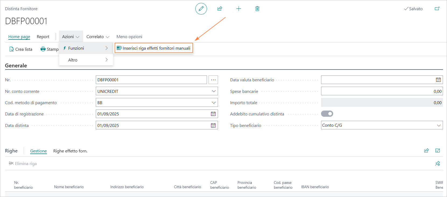This screenshot has width=447, height=197.
Task: Click the Crea lista button
Action: tap(21, 49)
